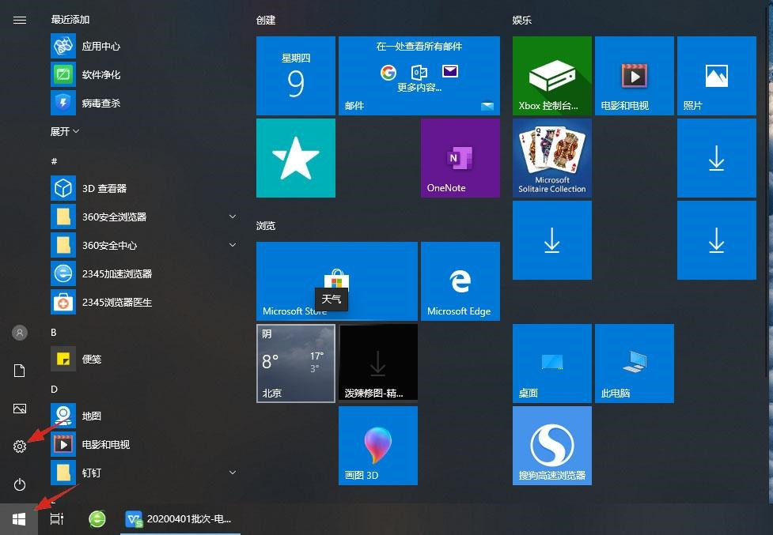Open the Beijing weather tile
773x535 pixels.
point(295,364)
